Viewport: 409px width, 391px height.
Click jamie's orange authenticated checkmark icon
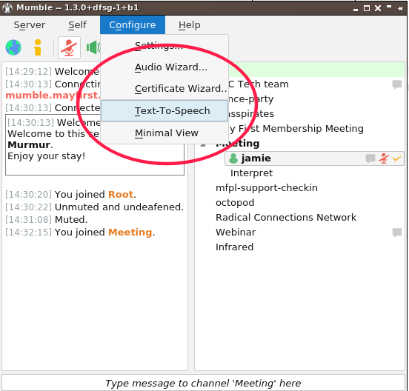(396, 158)
